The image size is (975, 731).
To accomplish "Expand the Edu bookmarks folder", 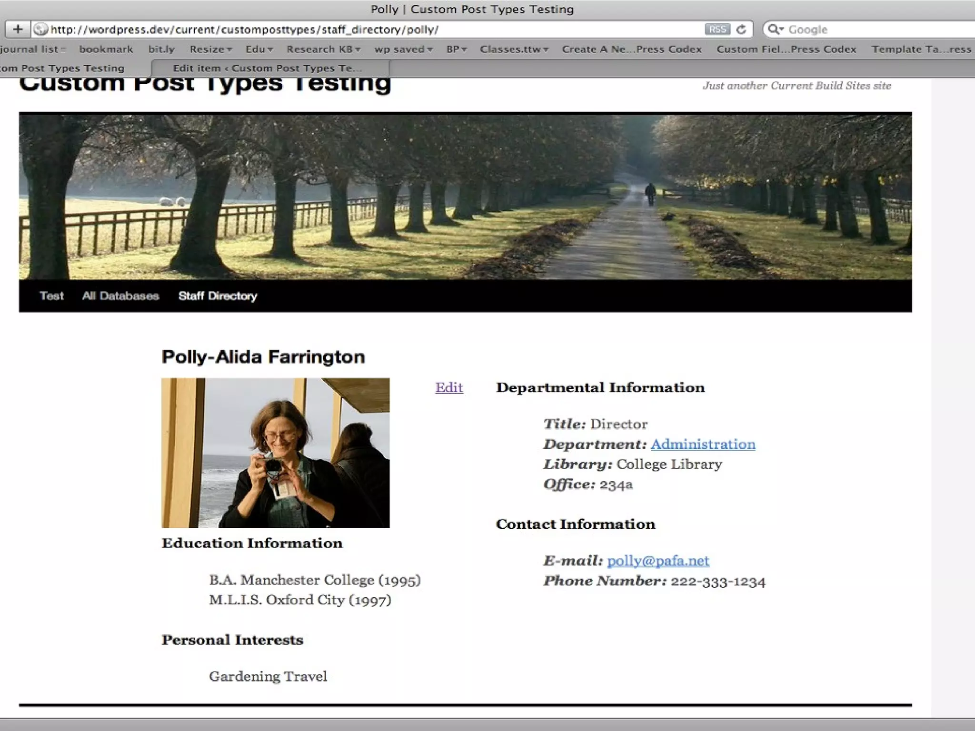I will point(259,49).
